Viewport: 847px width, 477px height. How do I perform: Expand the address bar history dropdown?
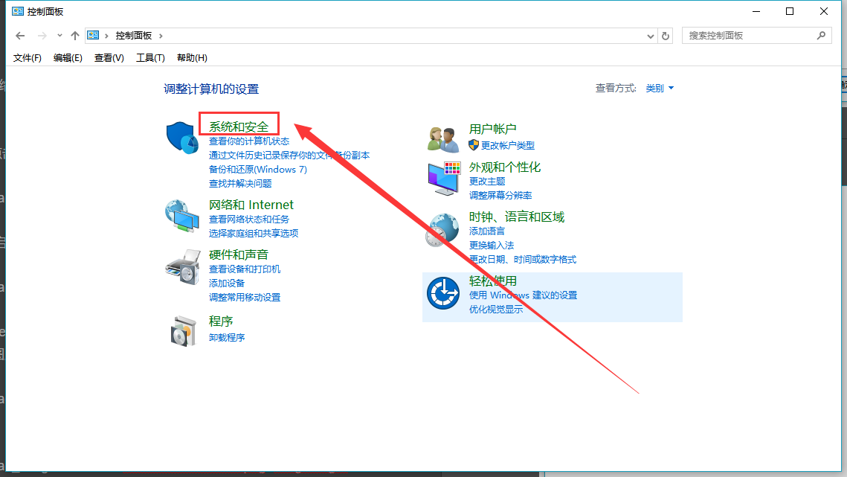coord(651,36)
